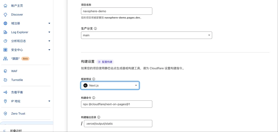This screenshot has height=132, width=278.
Task: Click the 项目名称 label
Action: pyautogui.click(x=86, y=4)
